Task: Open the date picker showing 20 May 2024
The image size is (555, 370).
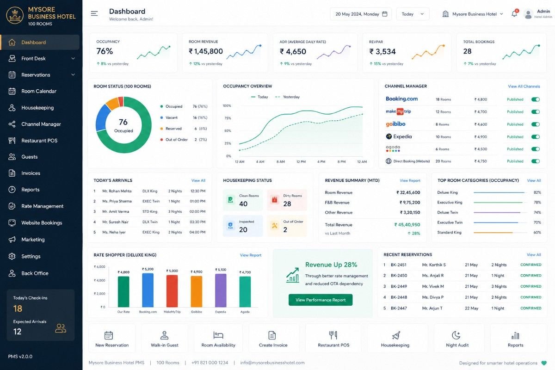Action: (x=361, y=14)
